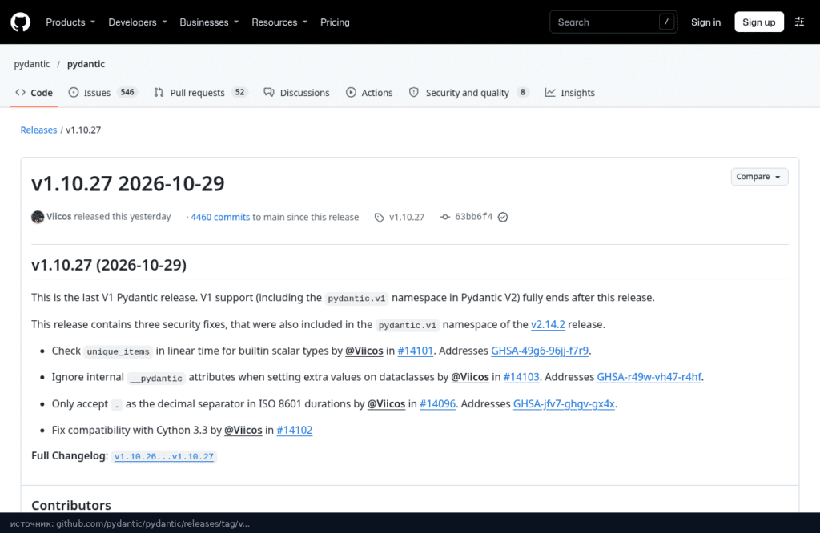Open @Viicos mention in unique_items bullet
The image size is (820, 533).
(364, 351)
